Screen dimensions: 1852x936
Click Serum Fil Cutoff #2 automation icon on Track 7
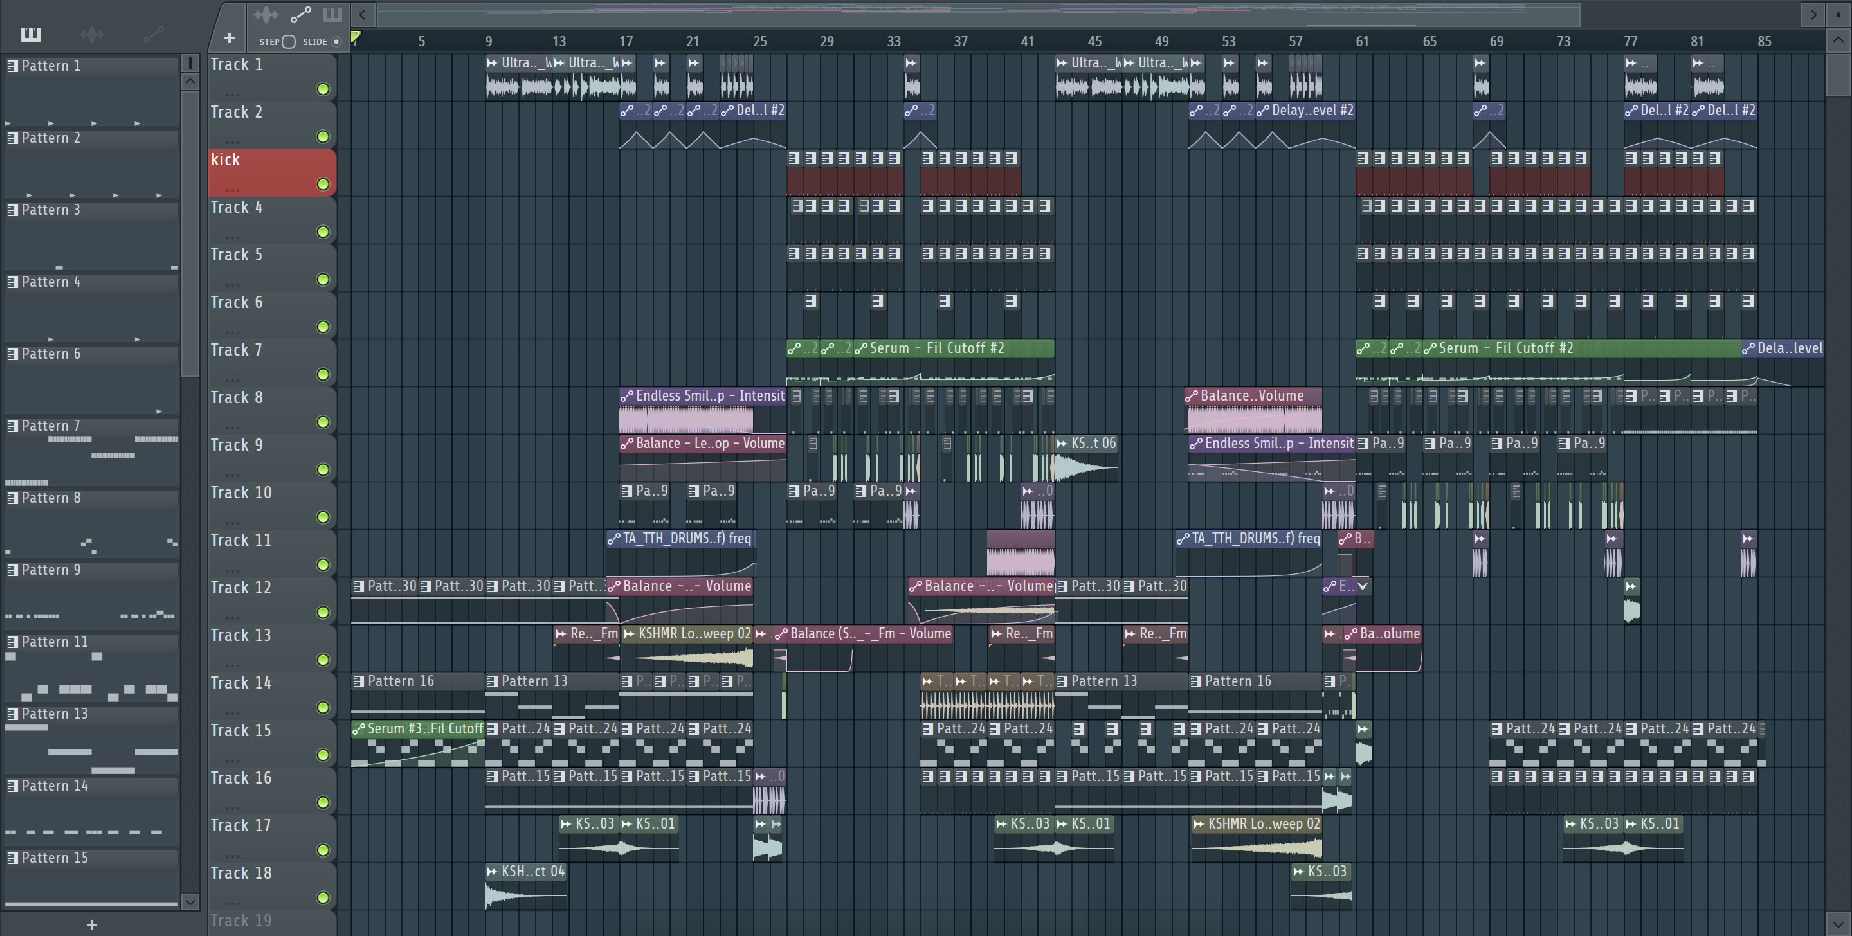860,348
